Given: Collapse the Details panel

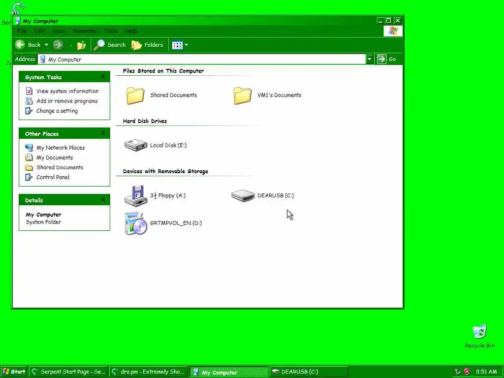Looking at the screenshot, I should pos(103,200).
